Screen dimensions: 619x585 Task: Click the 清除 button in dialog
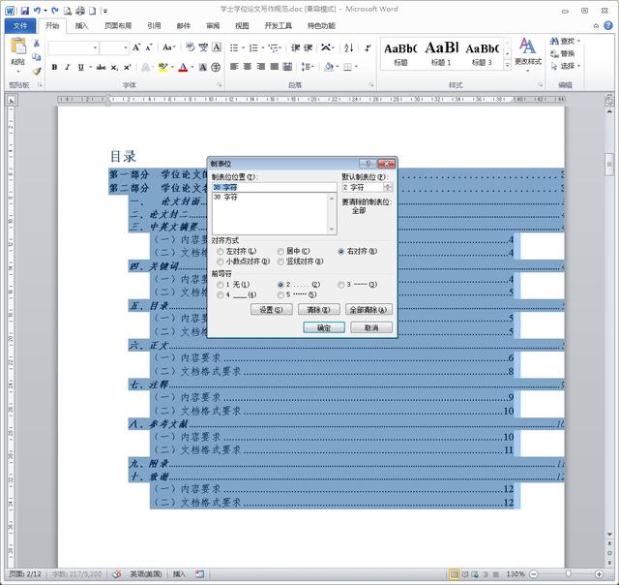319,310
